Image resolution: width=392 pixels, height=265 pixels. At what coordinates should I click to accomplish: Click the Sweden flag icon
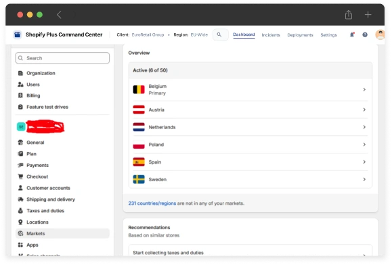click(x=139, y=179)
